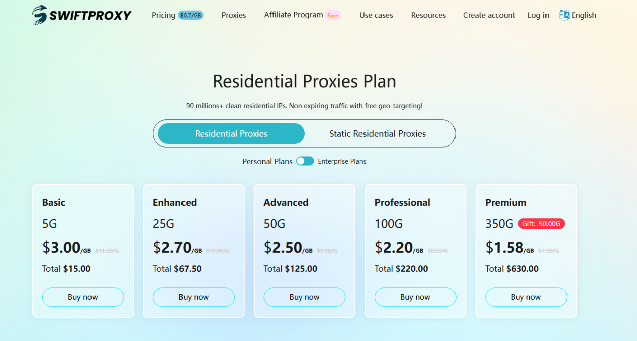Buy the Basic 5G plan

pos(83,297)
